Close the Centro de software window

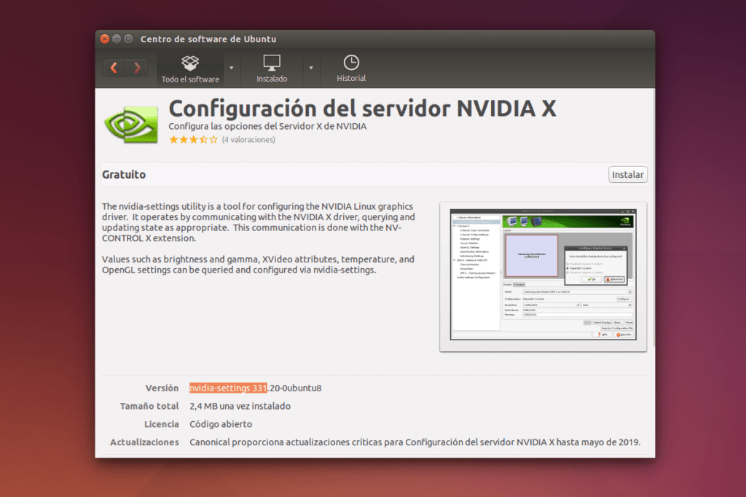pyautogui.click(x=105, y=39)
